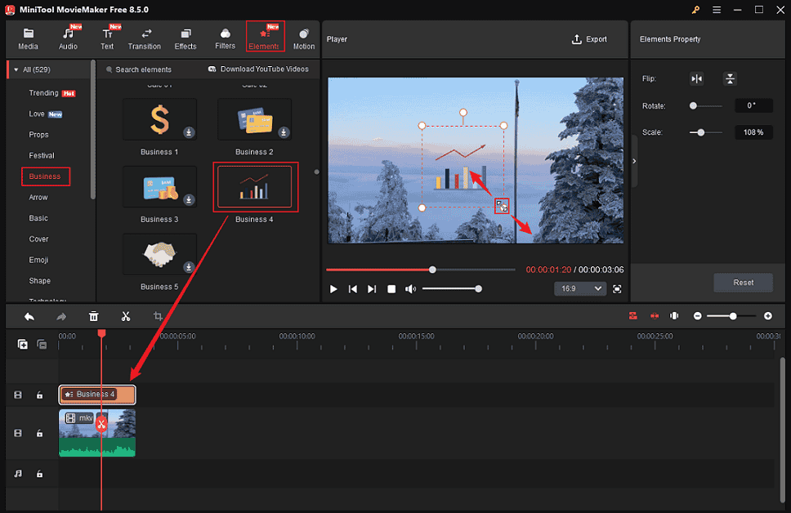Split the clip with the scissors tool

pos(126,316)
